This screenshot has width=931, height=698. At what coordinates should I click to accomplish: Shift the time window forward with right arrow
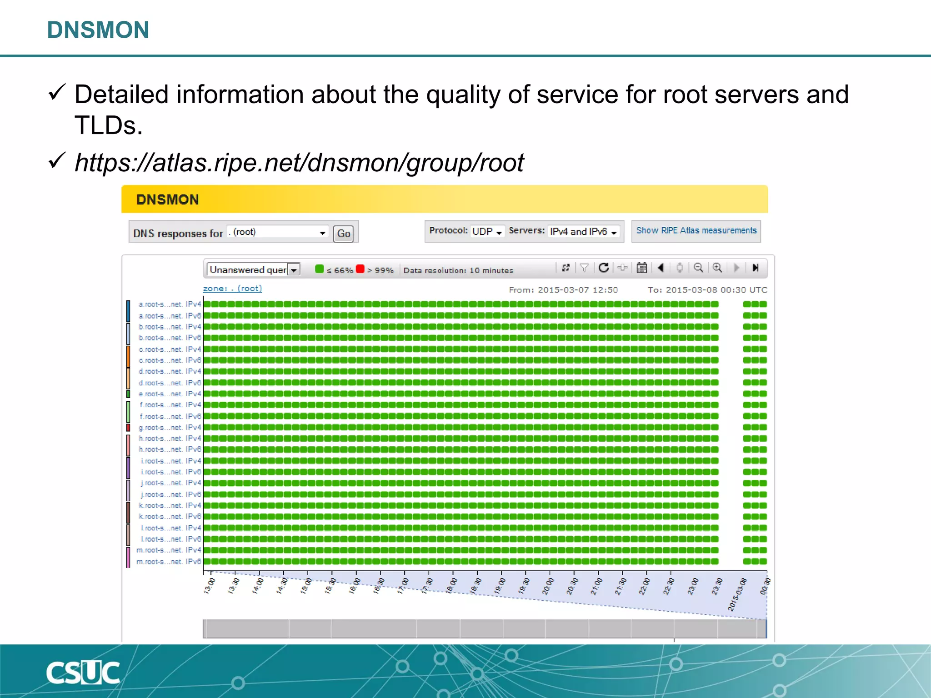(x=736, y=268)
